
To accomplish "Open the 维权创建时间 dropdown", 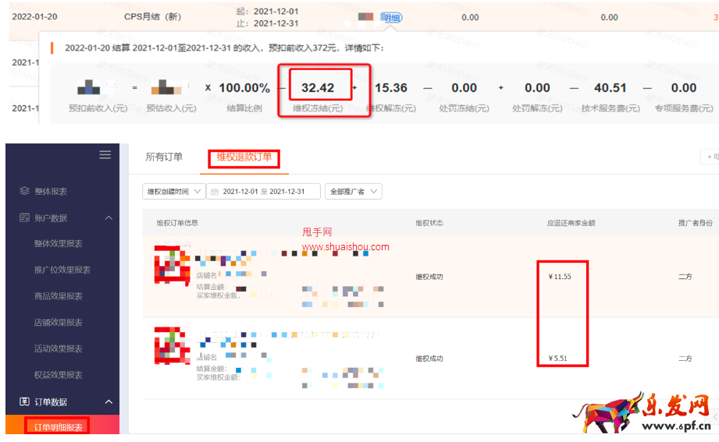I will 173,192.
